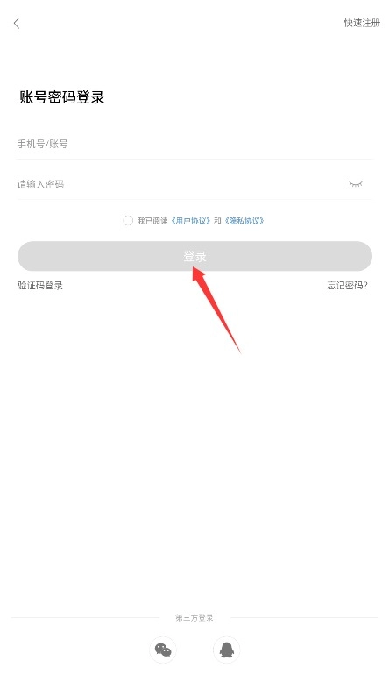Tap the 我已阅读 agreement text
389x682 pixels.
[x=152, y=221]
